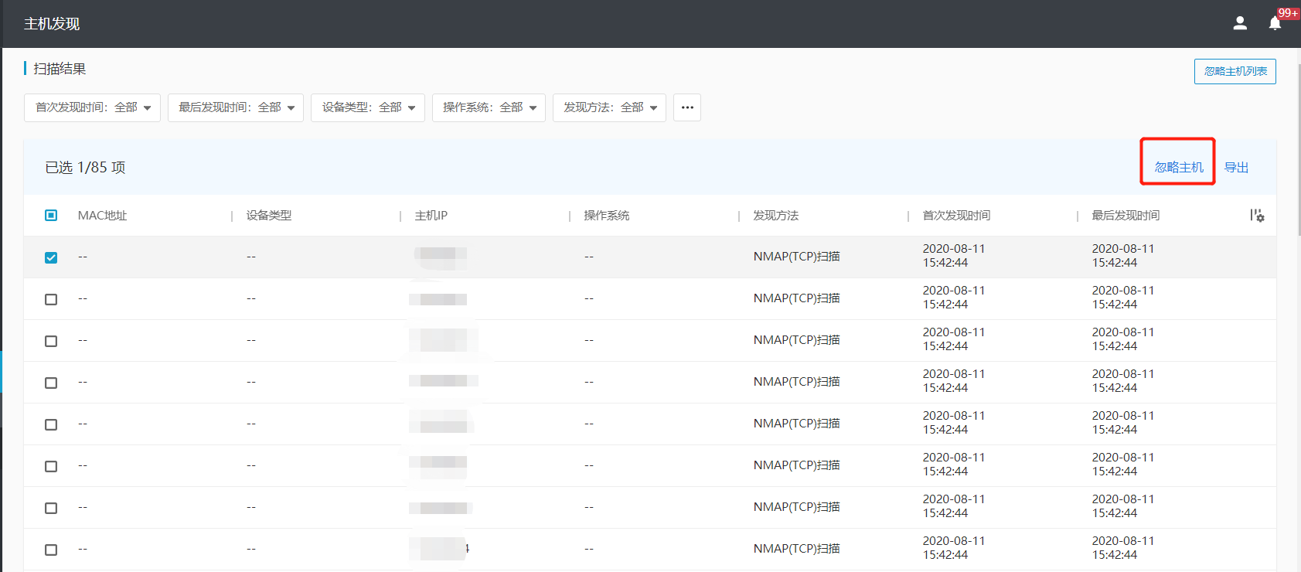Screen dimensions: 1301x572
Task: Click the more filters ellipsis button
Action: coord(687,107)
